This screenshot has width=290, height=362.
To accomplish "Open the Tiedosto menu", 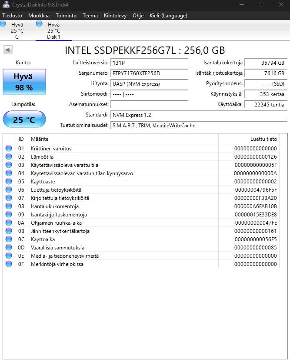I will pos(12,16).
